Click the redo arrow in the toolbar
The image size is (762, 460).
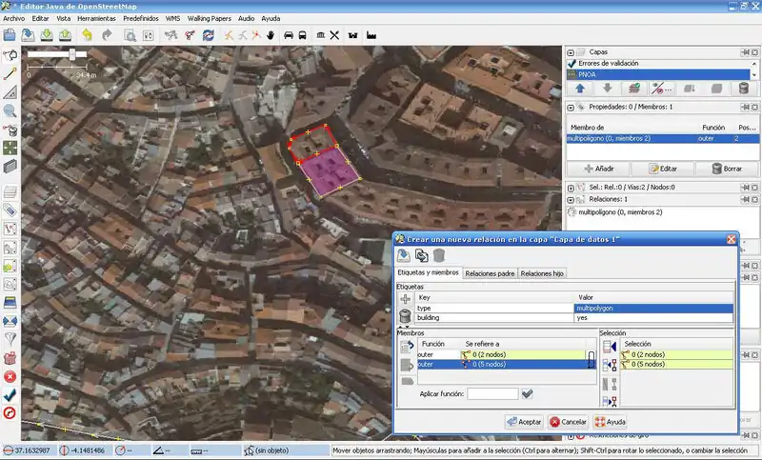pyautogui.click(x=107, y=35)
